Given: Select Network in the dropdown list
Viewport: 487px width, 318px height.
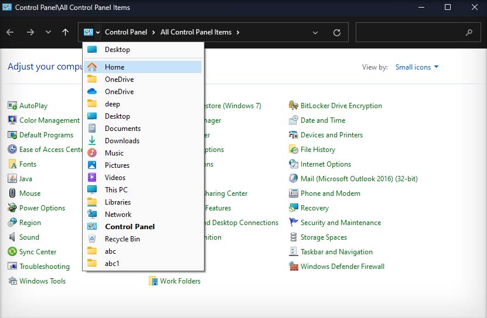Looking at the screenshot, I should tap(143, 214).
